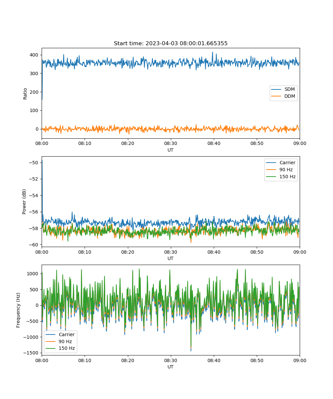Select 150 Hz legend entry in power plot
Image resolution: width=333 pixels, height=399 pixels.
pyautogui.click(x=281, y=177)
